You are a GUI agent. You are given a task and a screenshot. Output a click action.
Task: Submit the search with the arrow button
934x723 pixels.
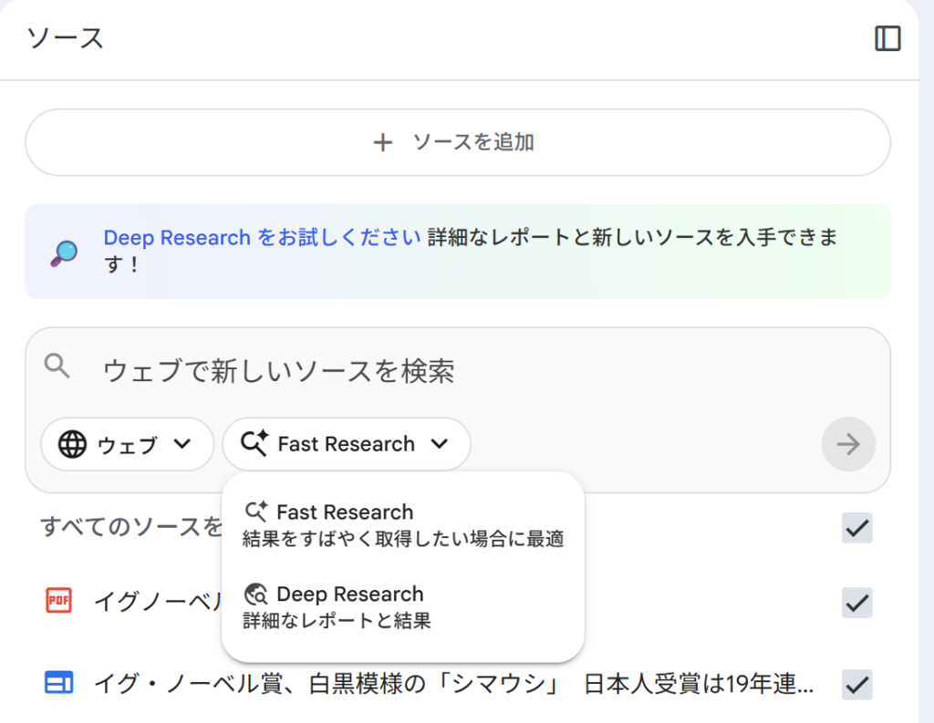tap(847, 444)
